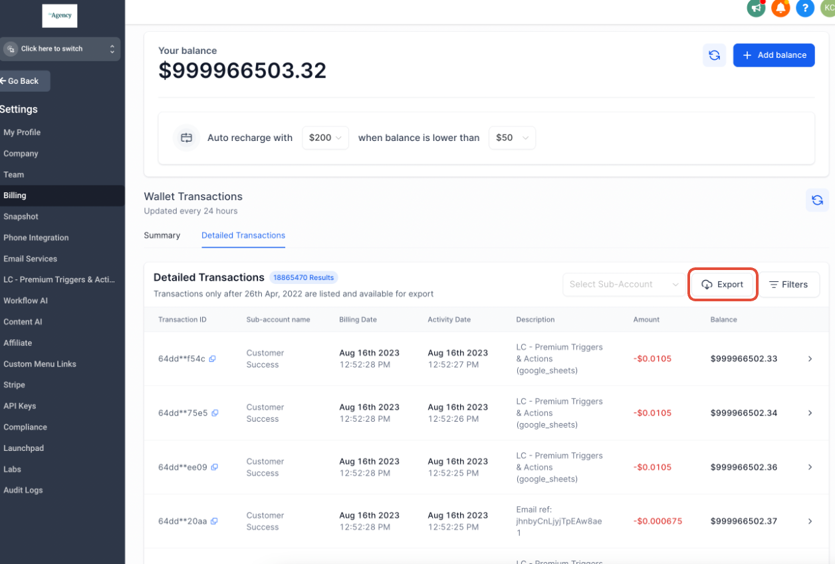
Task: Open the user avatar in top corner
Action: (828, 8)
